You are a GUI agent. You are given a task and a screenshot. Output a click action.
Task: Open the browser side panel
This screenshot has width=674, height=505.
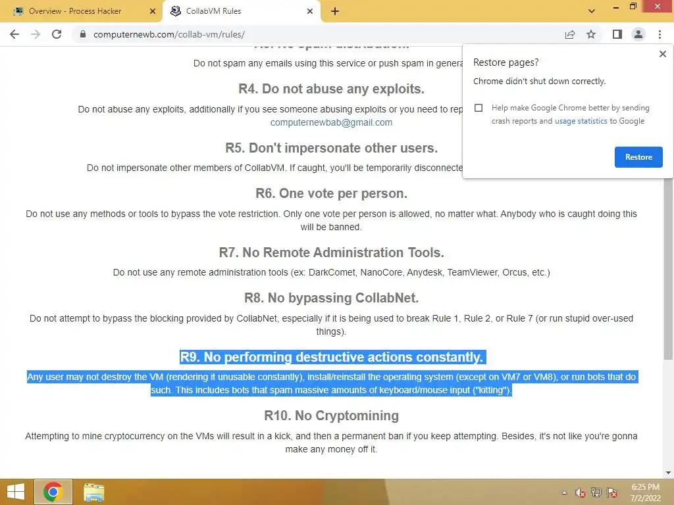click(617, 34)
